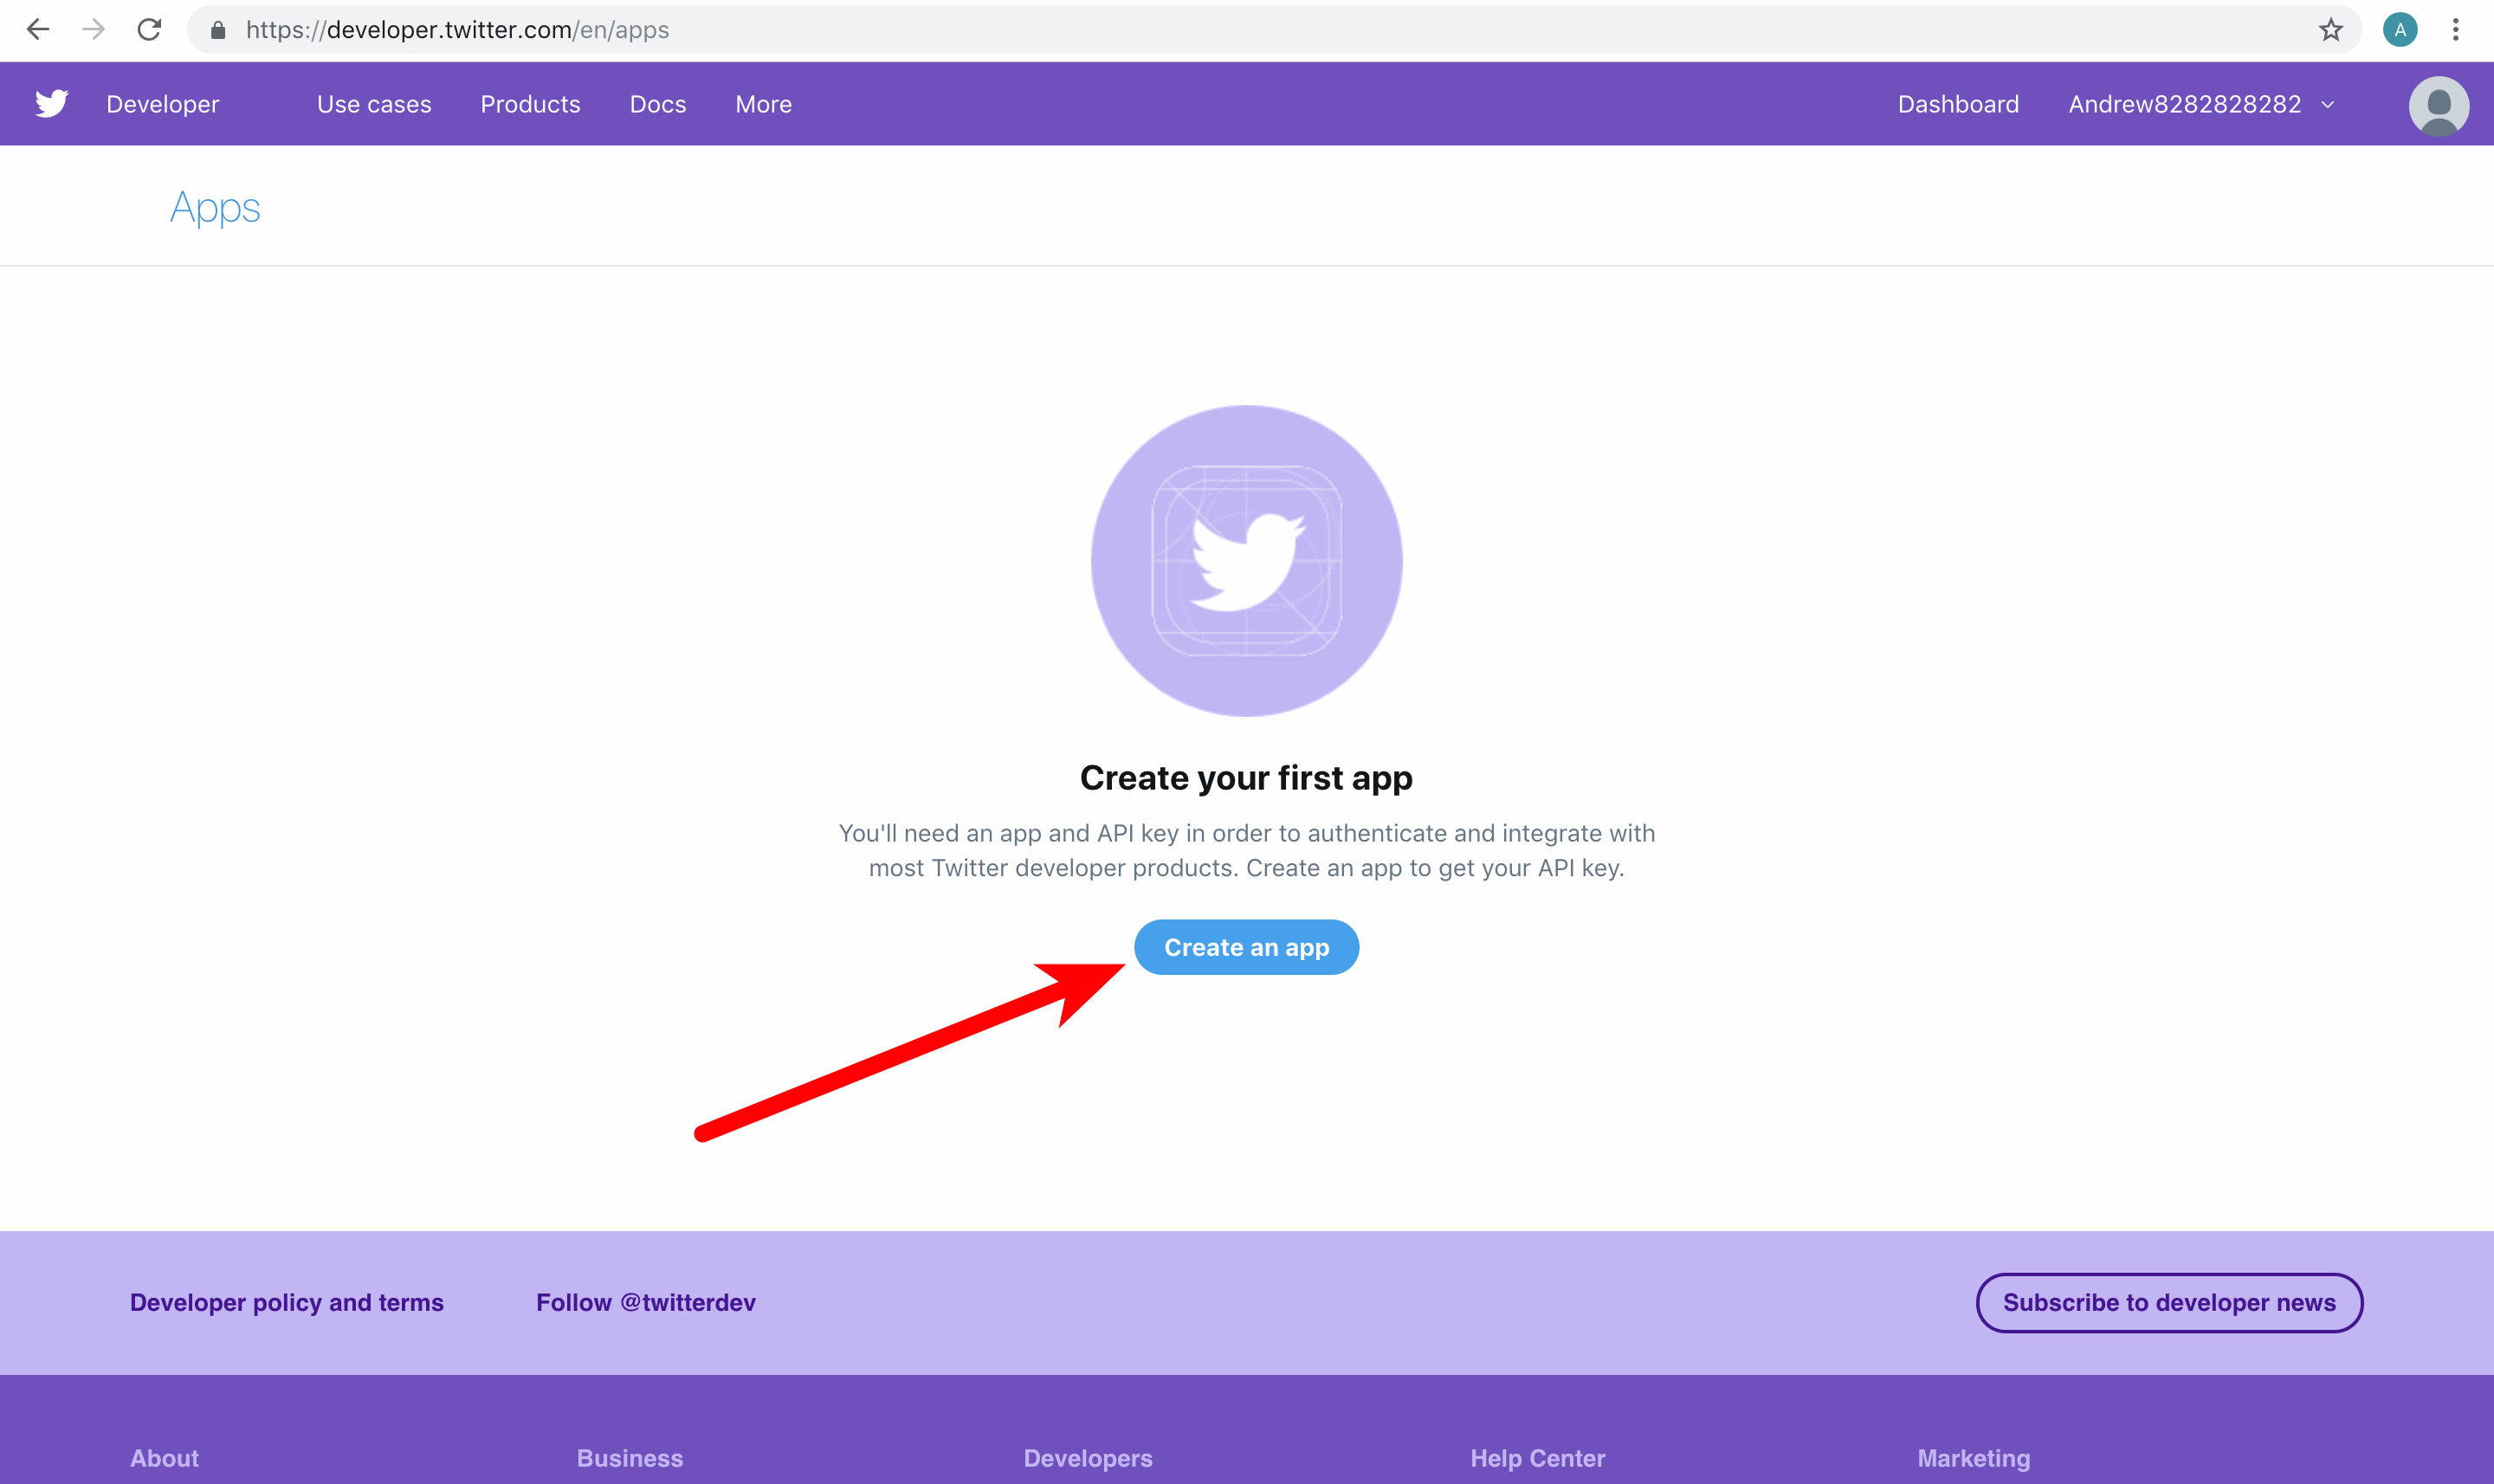Go to the Dashboard link
The height and width of the screenshot is (1484, 2494).
point(1958,104)
